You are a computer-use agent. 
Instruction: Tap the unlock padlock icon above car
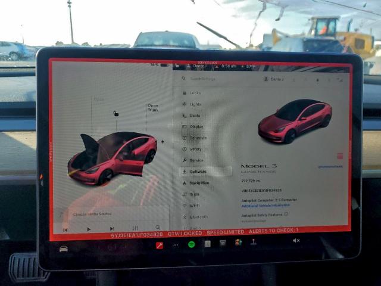coord(116,114)
